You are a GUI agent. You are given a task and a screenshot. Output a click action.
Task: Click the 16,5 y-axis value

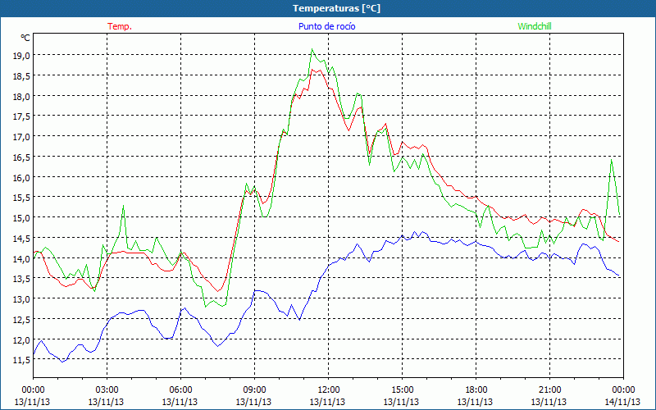tap(21, 157)
